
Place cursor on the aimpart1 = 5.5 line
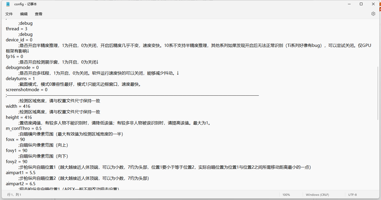[20, 173]
